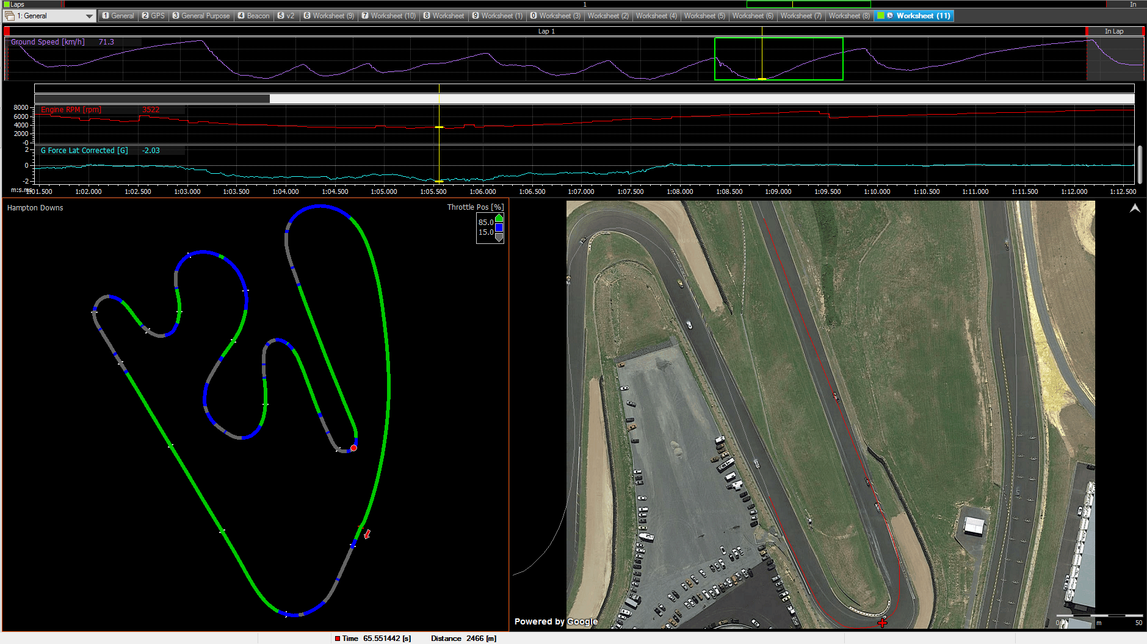1147x644 pixels.
Task: Open the Beacon worksheet tab
Action: tap(253, 16)
